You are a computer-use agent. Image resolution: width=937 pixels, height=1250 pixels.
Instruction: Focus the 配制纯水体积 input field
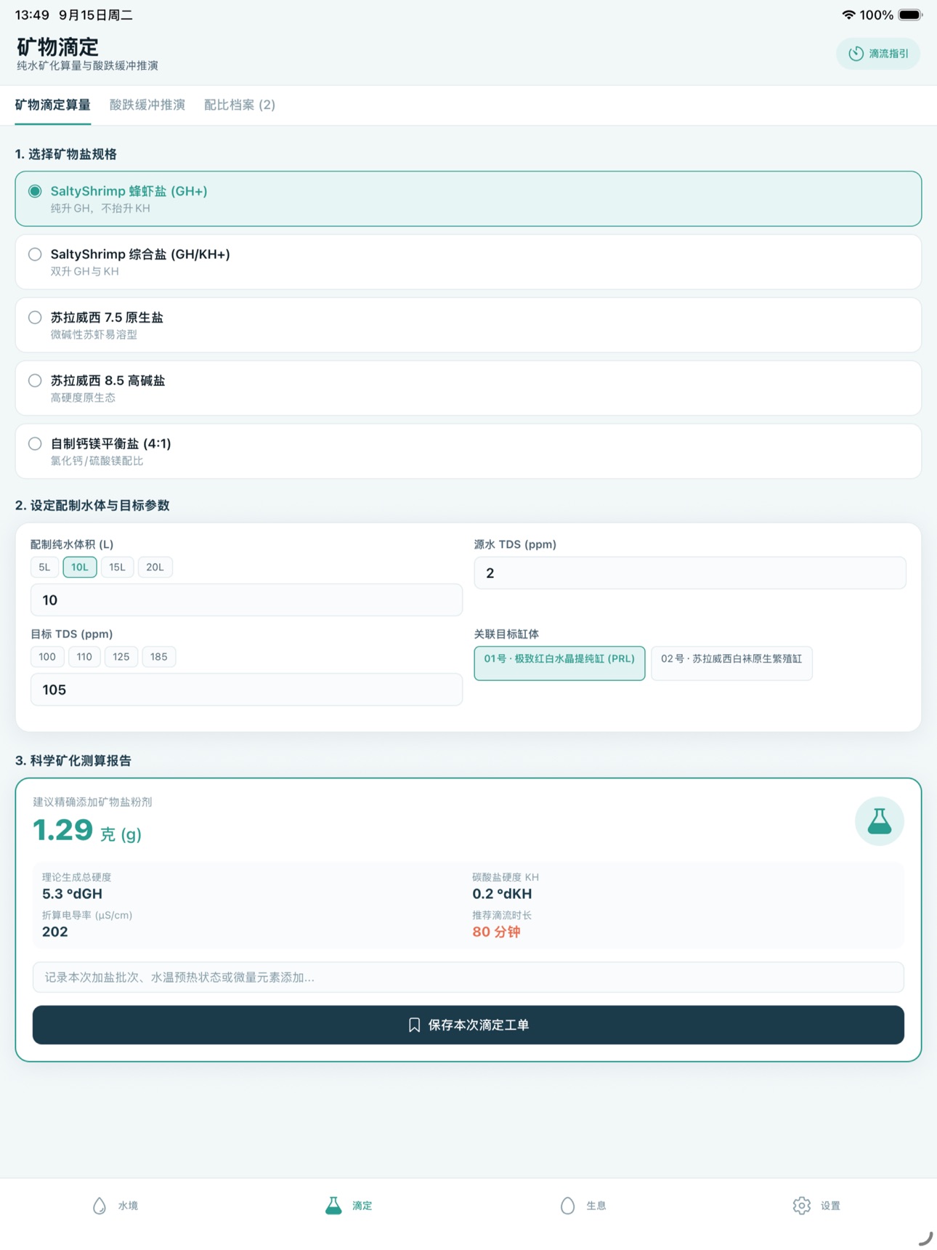click(246, 600)
